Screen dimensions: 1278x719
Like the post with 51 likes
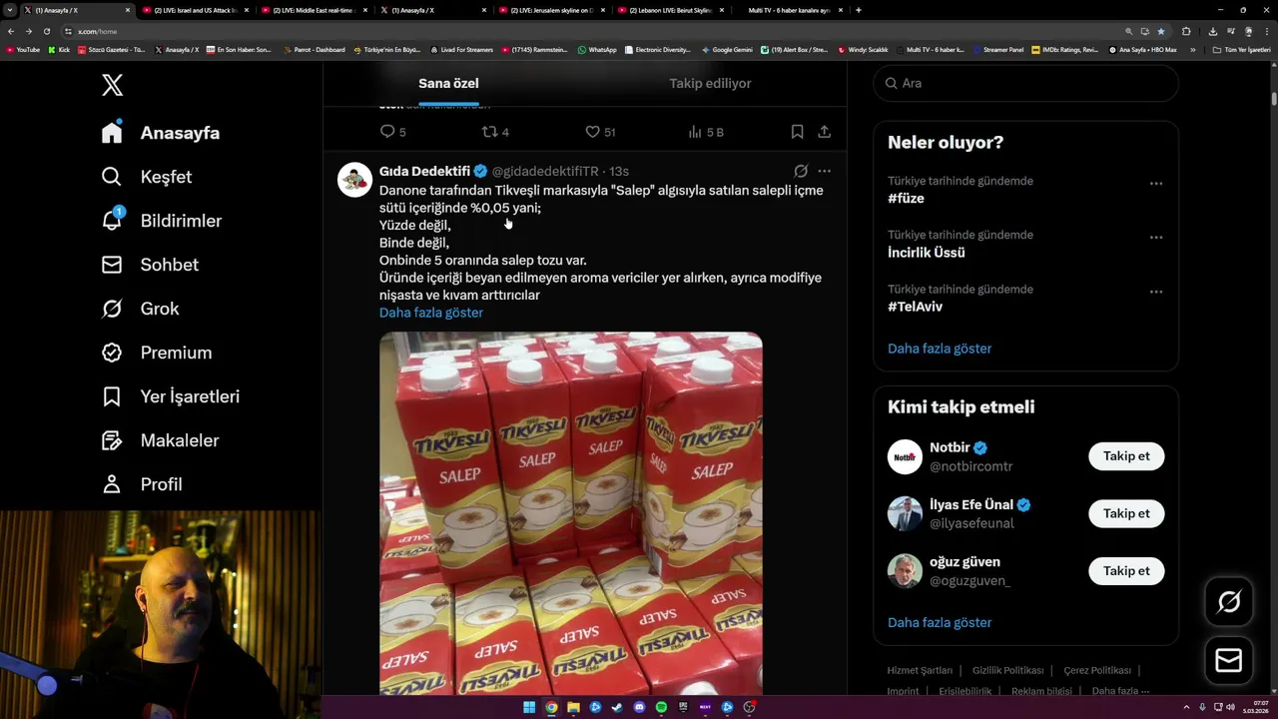coord(592,132)
